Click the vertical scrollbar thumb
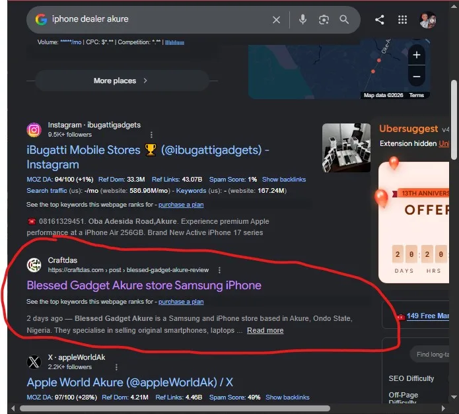Screen dimensions: 459x414 click(x=454, y=120)
